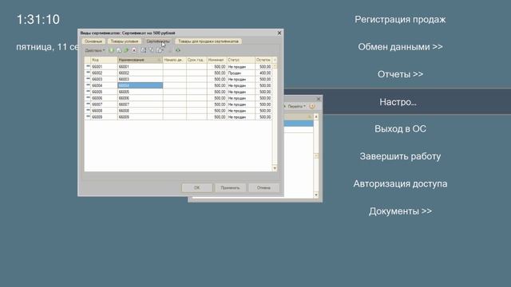Select code cell 66005
The height and width of the screenshot is (287, 511).
[x=104, y=92]
